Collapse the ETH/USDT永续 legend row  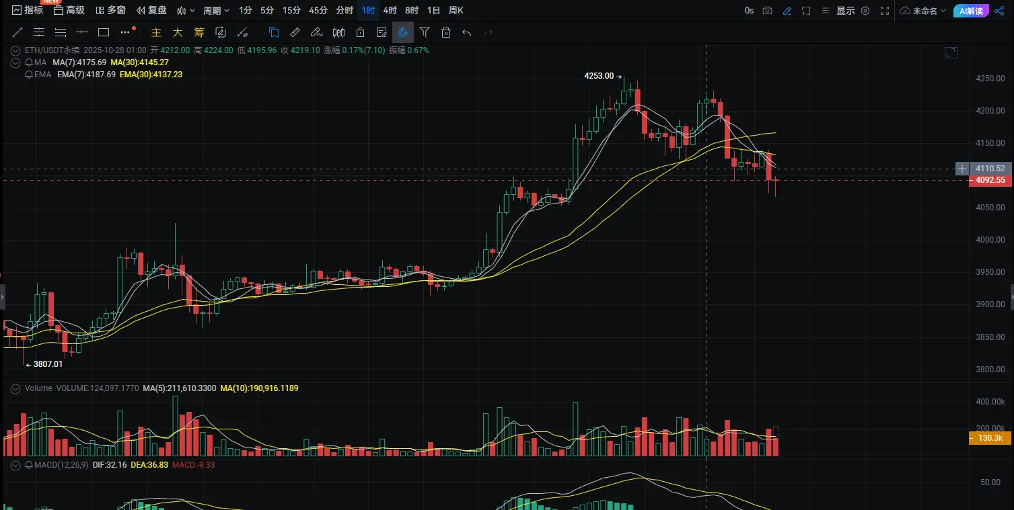coord(16,50)
